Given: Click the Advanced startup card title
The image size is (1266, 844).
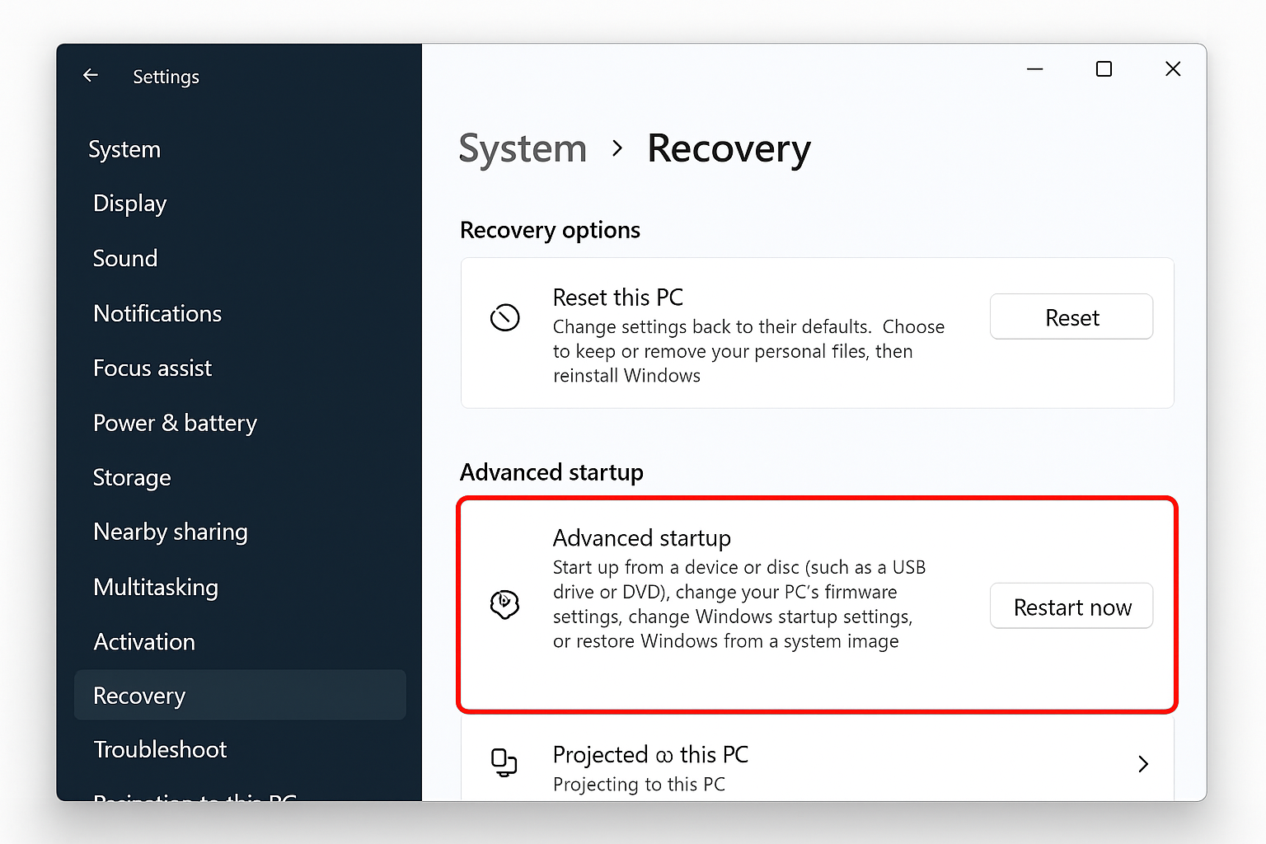Looking at the screenshot, I should pyautogui.click(x=642, y=538).
